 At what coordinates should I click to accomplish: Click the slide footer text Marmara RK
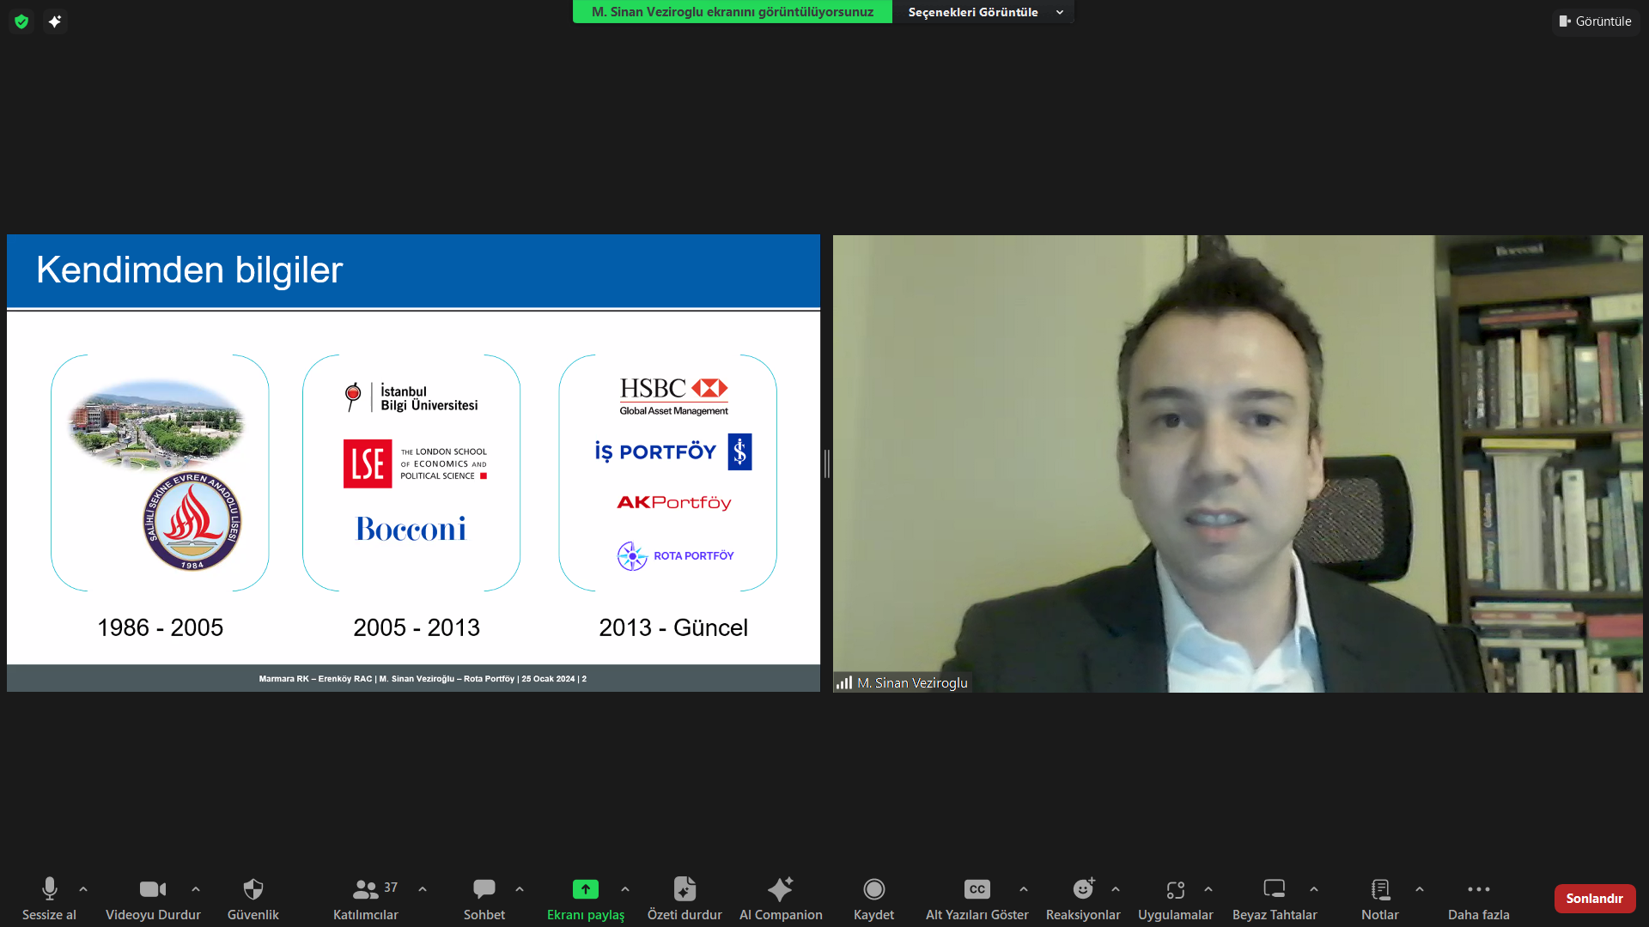423,679
